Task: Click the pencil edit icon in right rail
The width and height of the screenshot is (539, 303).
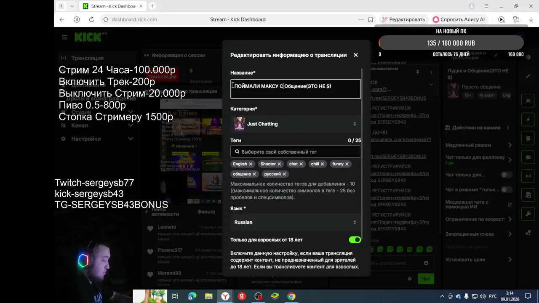Action: click(528, 76)
